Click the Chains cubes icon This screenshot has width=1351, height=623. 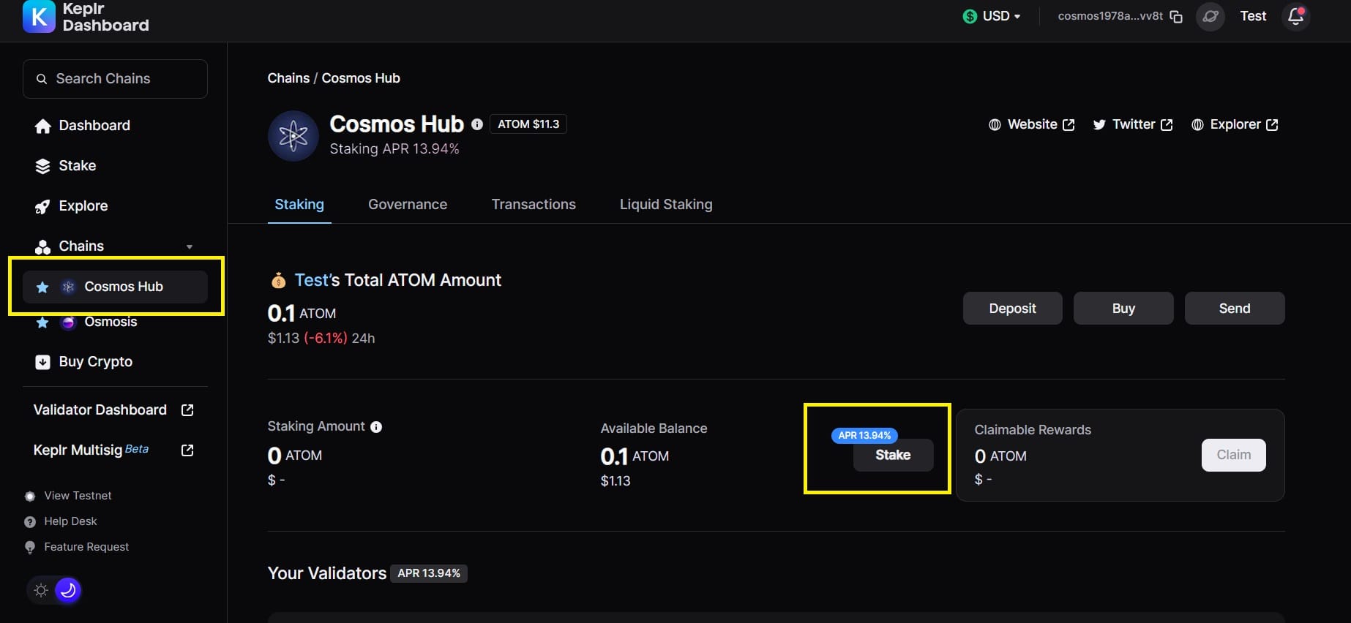point(42,246)
